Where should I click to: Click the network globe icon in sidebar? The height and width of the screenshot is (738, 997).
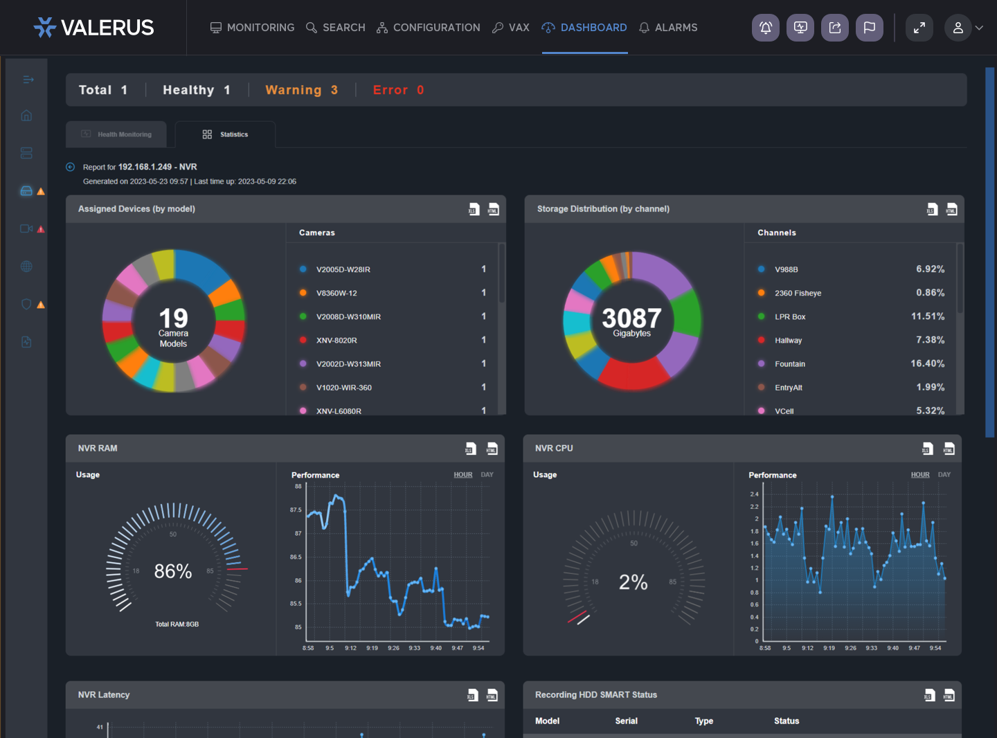point(26,266)
